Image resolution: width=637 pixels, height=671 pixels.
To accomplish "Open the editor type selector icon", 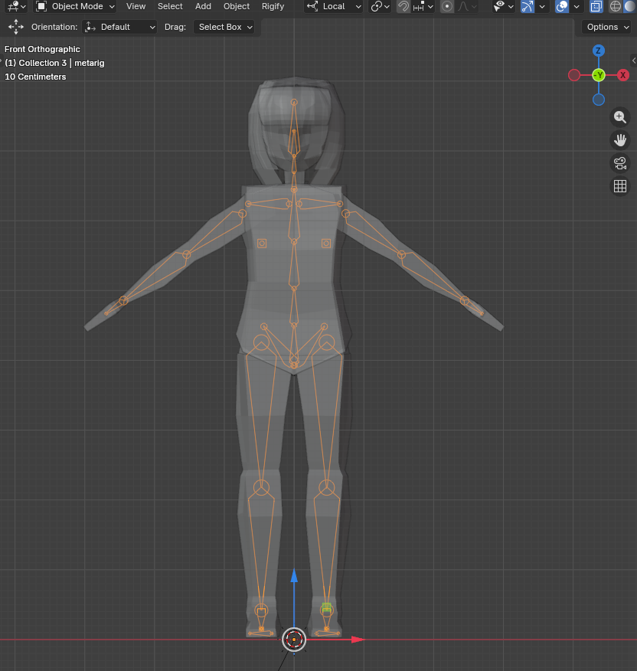I will (x=17, y=6).
